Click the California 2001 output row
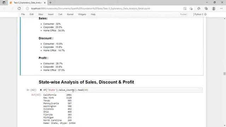Viewport: 226px width, 127px height. coord(57,95)
